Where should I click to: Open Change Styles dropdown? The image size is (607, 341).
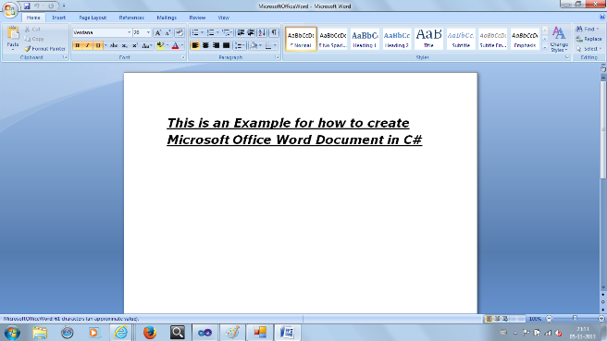pyautogui.click(x=559, y=39)
